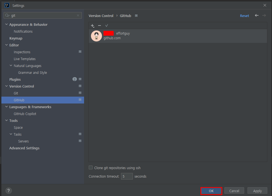The height and width of the screenshot is (196, 272).
Task: Click the search magnifier icon
Action: point(7,15)
